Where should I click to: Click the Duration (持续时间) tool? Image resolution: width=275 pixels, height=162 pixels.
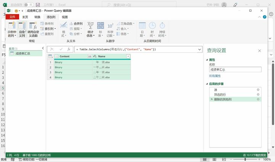pos(162,29)
